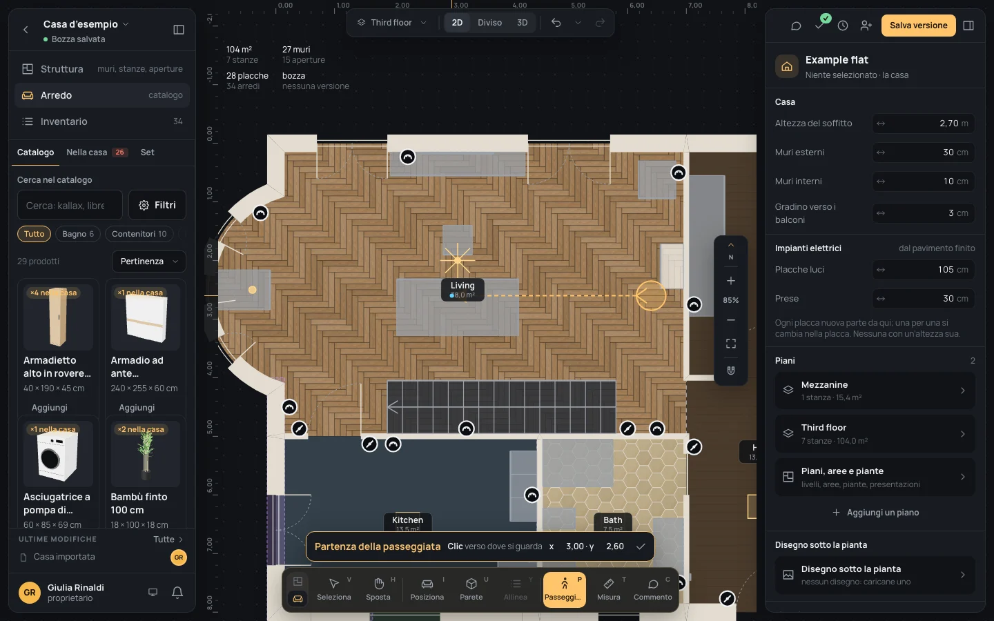Fit plan to screen icon

point(731,344)
